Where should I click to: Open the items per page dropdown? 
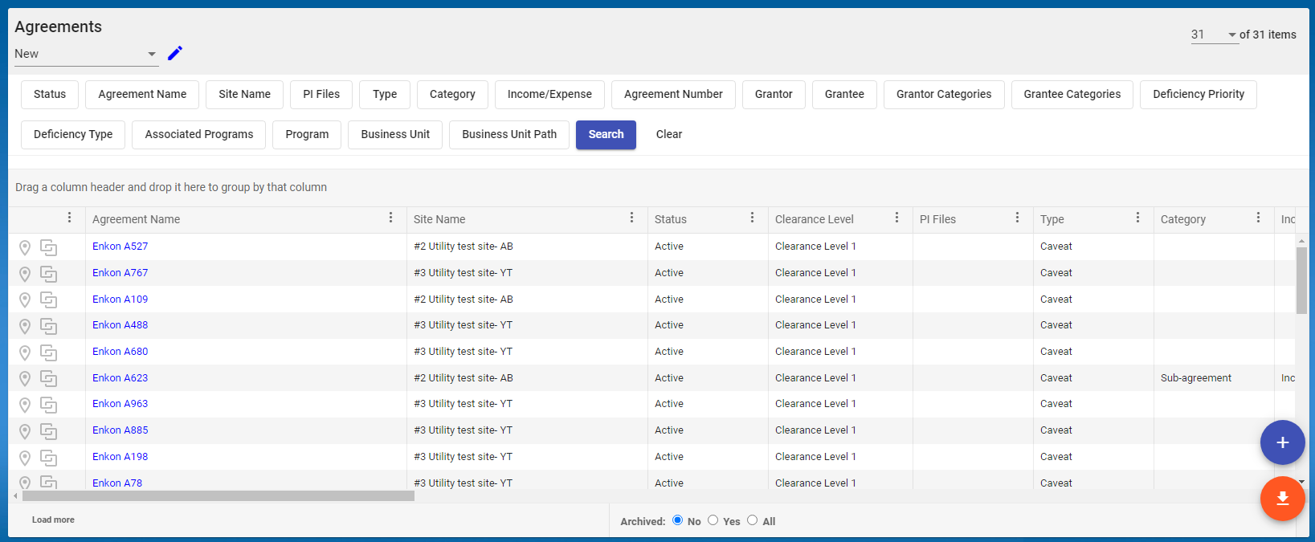(1231, 35)
